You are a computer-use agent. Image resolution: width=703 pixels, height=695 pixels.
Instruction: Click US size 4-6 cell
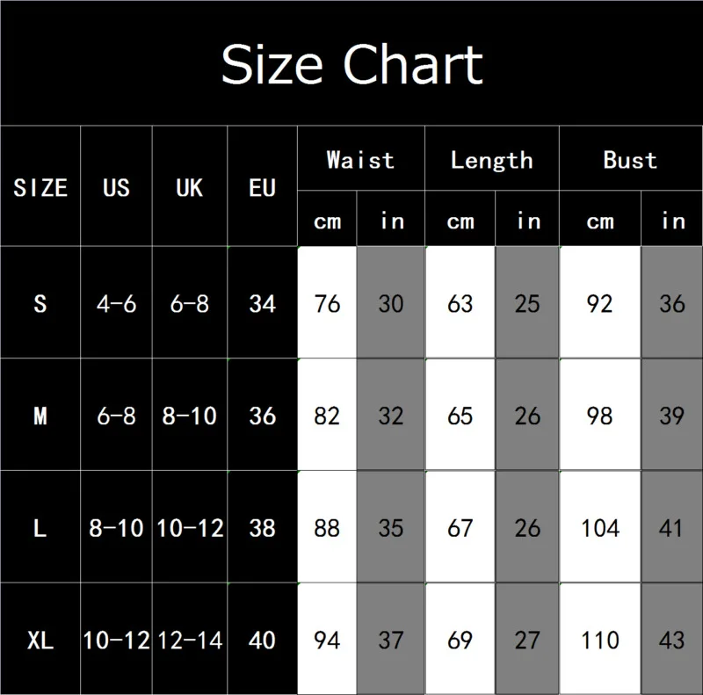coord(116,303)
